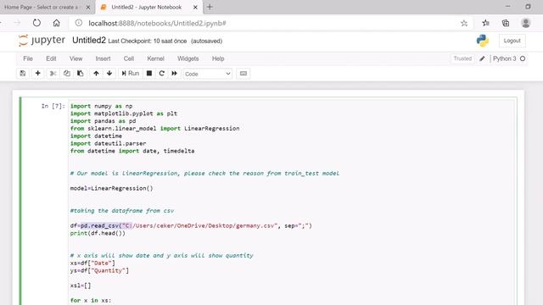Open the cell type Code dropdown
543x305 pixels.
point(207,74)
